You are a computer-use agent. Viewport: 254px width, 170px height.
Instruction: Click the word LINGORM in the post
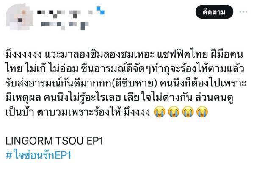tap(29, 140)
